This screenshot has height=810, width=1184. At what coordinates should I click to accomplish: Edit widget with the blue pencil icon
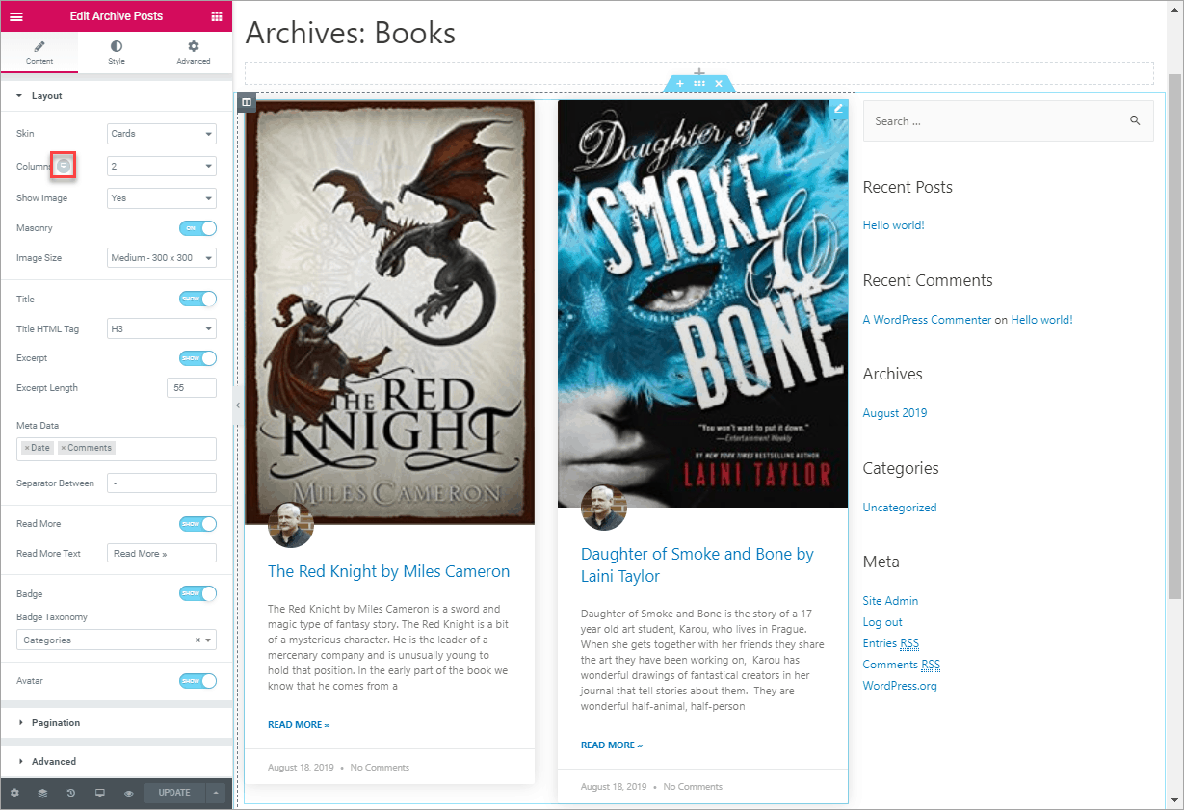click(838, 109)
